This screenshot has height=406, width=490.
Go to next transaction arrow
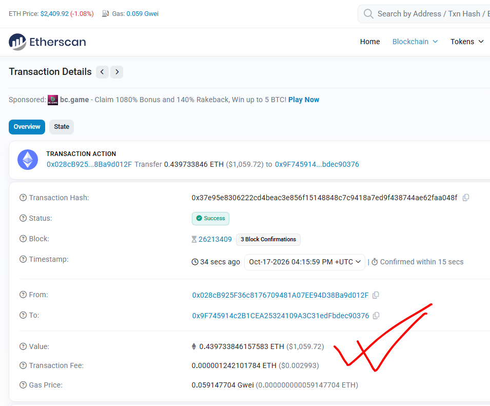tap(117, 72)
